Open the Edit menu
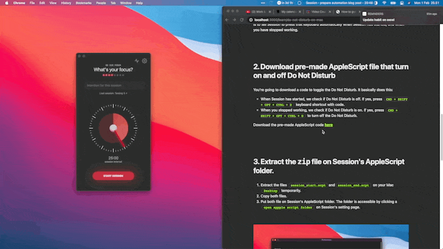 tap(42, 3)
